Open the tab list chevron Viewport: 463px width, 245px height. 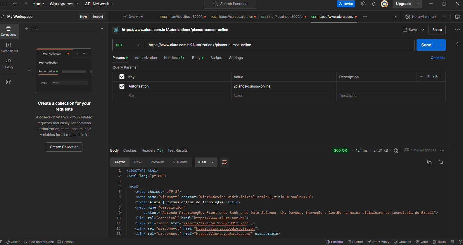(x=395, y=17)
